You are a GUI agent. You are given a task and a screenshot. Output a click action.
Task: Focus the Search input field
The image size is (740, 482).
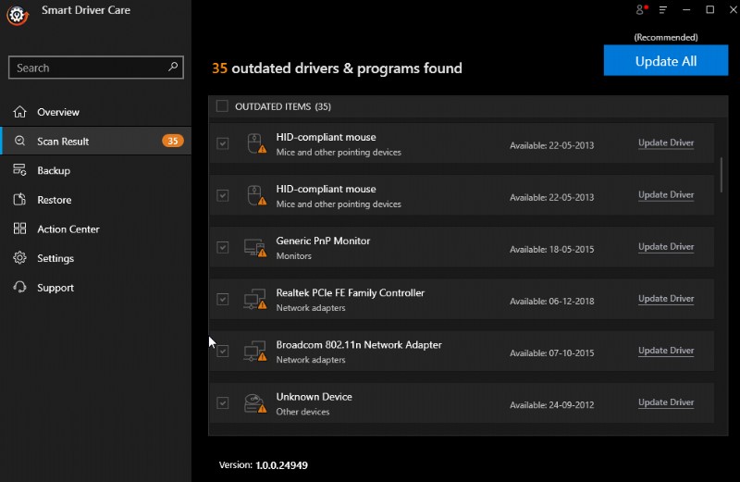(x=88, y=68)
